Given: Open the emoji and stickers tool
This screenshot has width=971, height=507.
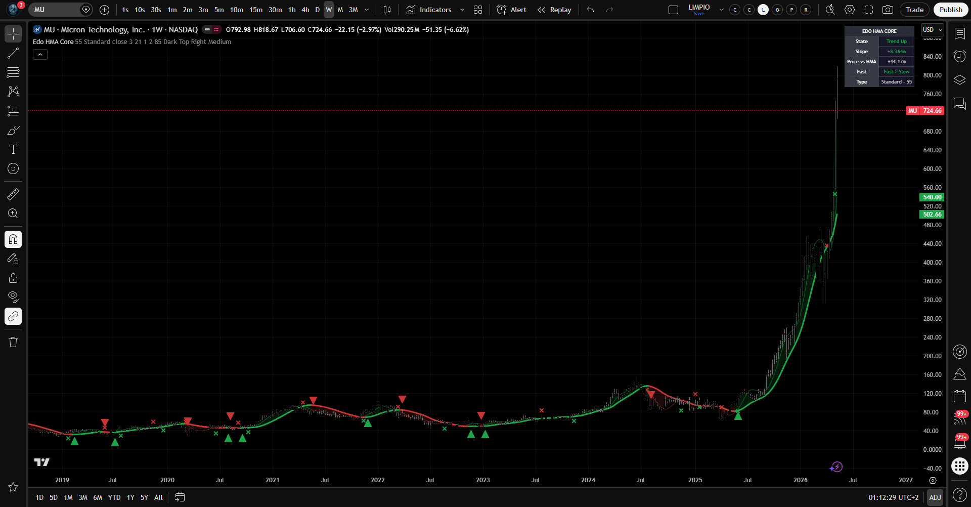Looking at the screenshot, I should (x=13, y=168).
